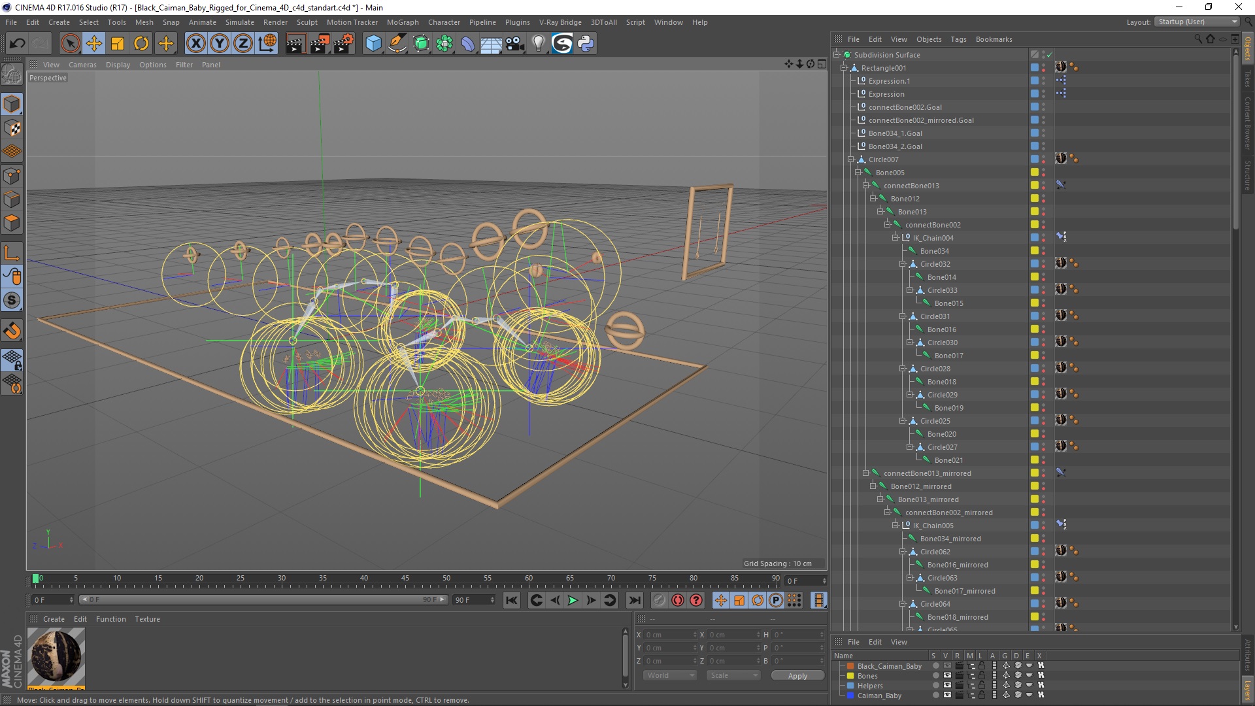Open the World coordinate dropdown

[x=670, y=675]
